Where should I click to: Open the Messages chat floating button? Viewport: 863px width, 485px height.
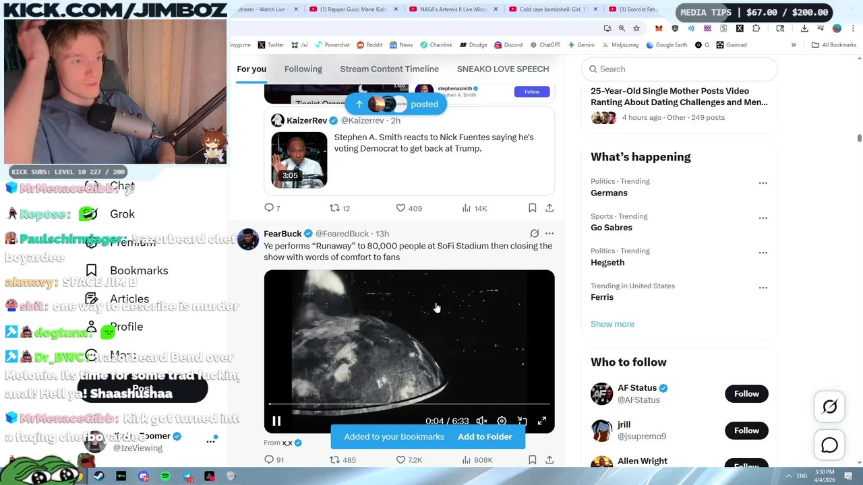[x=830, y=445]
